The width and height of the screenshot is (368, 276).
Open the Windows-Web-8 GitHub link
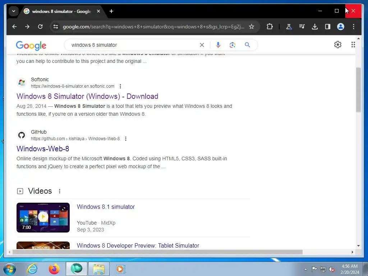point(43,148)
